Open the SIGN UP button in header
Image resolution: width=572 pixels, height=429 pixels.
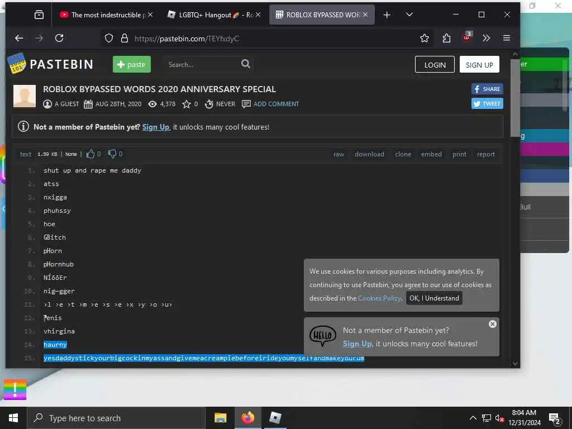(x=479, y=65)
